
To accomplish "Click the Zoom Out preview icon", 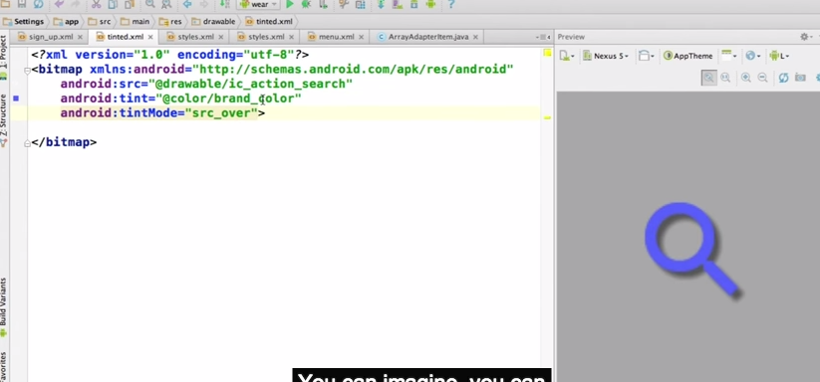I will point(763,78).
